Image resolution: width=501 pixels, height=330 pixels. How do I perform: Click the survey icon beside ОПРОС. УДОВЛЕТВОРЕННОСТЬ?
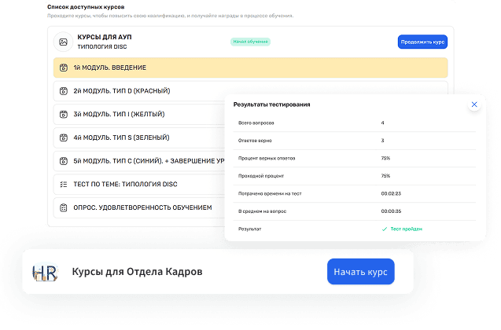click(x=64, y=207)
